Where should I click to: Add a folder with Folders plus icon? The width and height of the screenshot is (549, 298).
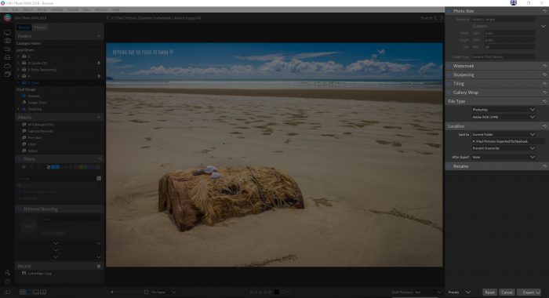(x=99, y=36)
